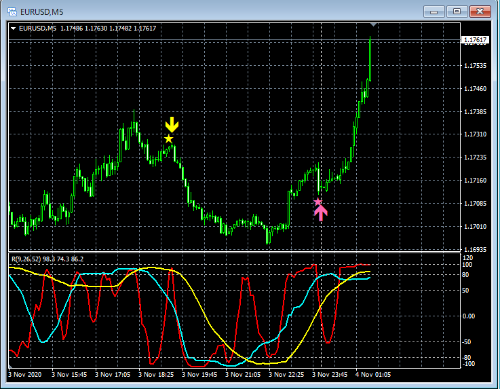Screen dimensions: 500x389
Task: Click the 1.17160 price scale label
Action: coord(475,181)
